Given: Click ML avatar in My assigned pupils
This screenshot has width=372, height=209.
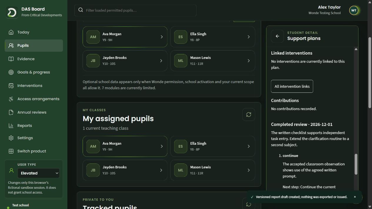Looking at the screenshot, I should point(181,170).
